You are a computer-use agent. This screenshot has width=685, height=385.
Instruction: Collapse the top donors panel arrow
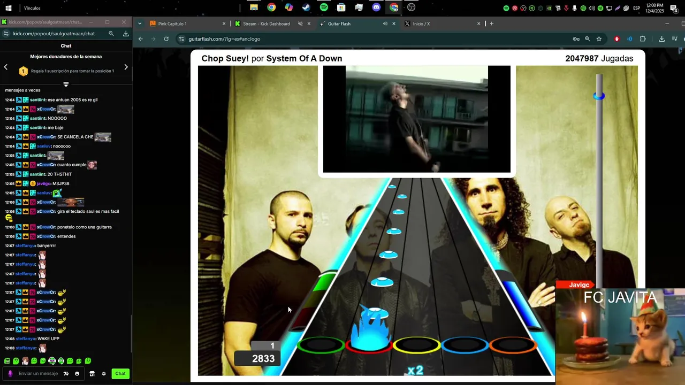(66, 84)
